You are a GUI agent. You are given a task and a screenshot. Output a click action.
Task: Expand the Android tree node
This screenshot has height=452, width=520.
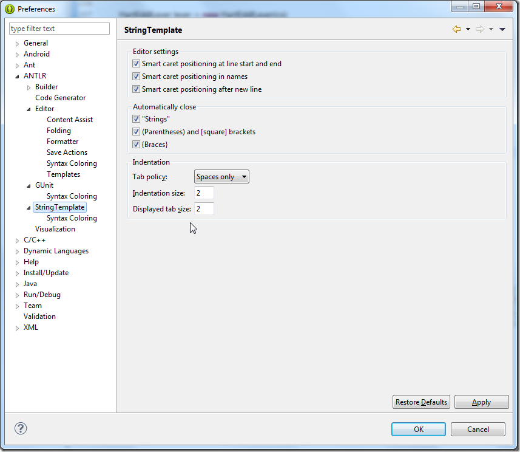pos(17,55)
